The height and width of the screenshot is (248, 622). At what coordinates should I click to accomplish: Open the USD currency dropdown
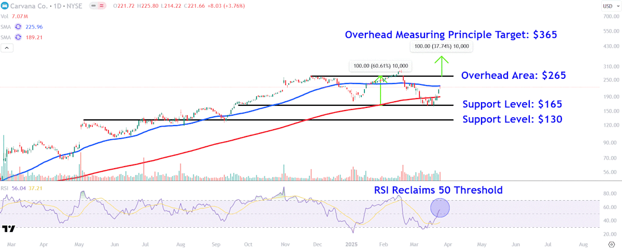607,6
